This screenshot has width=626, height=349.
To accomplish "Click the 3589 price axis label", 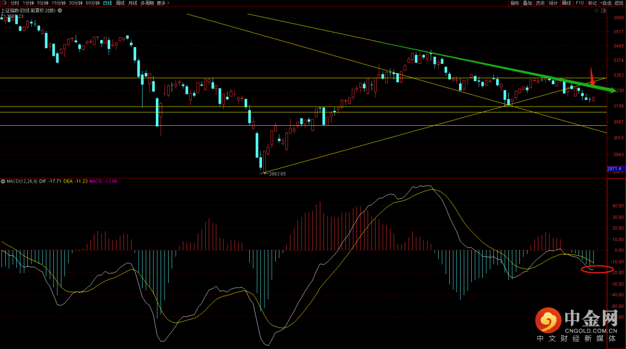I will point(618,17).
